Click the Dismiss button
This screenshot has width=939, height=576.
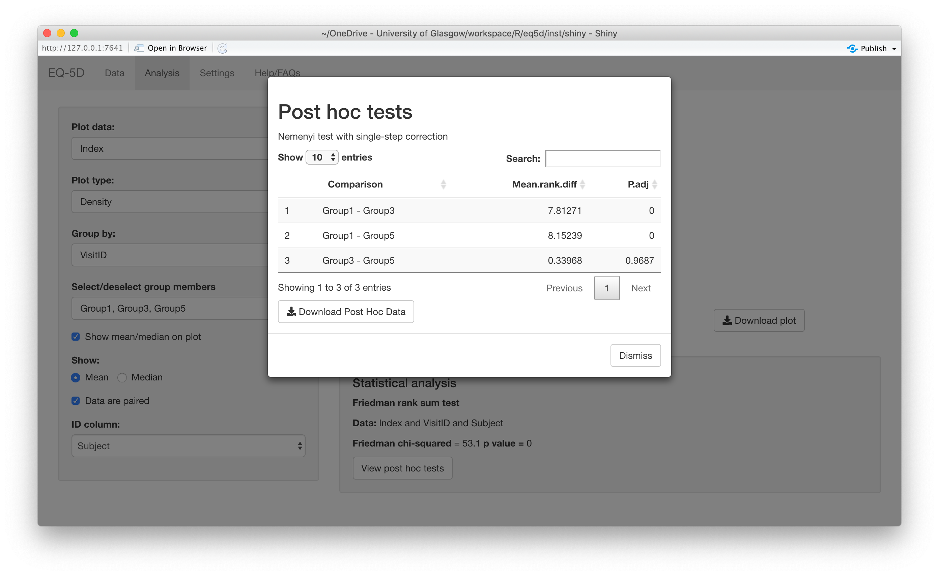pyautogui.click(x=635, y=355)
